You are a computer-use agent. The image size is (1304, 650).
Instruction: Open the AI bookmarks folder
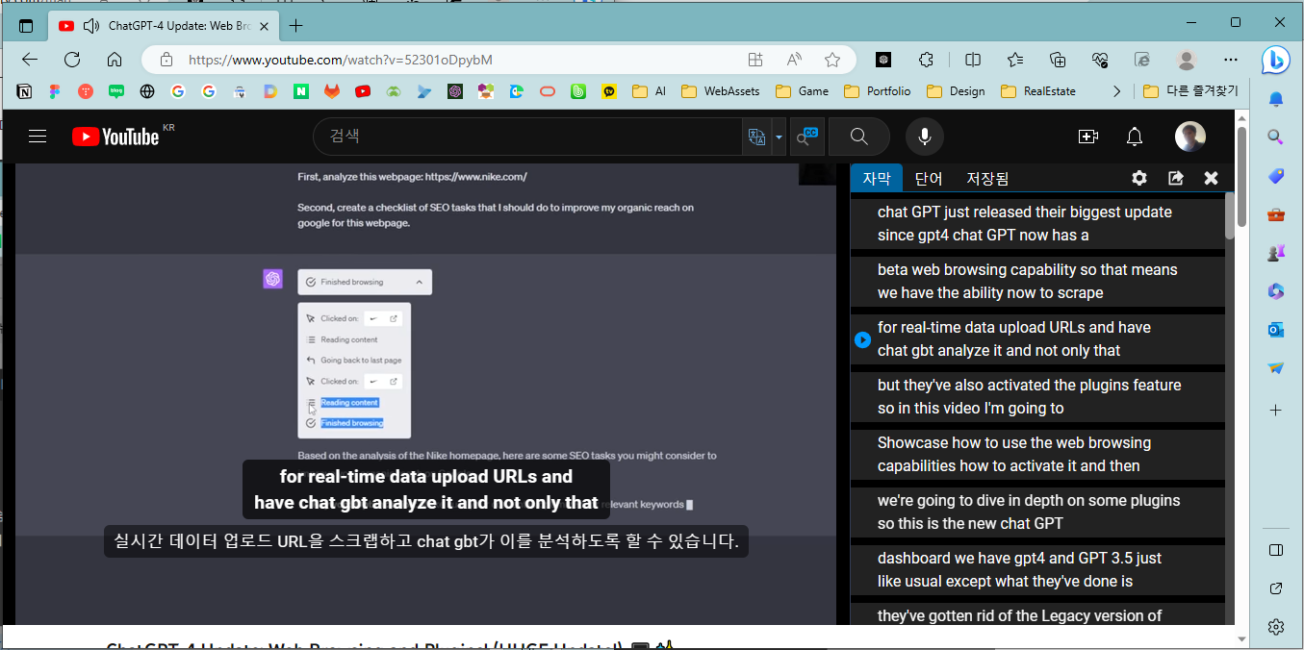click(x=649, y=91)
